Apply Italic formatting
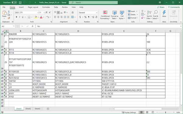 tap(19, 17)
